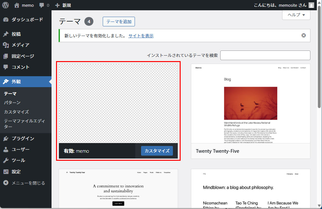Click the user avatar in top bar
Viewport: 322px width, 209px height.
pyautogui.click(x=311, y=5)
